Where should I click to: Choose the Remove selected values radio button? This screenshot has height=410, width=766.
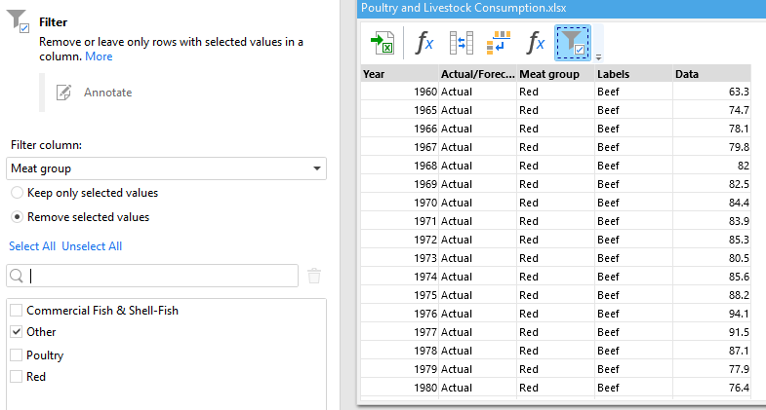18,217
